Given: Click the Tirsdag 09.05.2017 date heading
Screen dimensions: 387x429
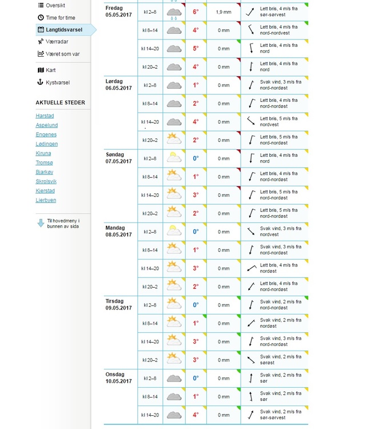Looking at the screenshot, I should (119, 304).
